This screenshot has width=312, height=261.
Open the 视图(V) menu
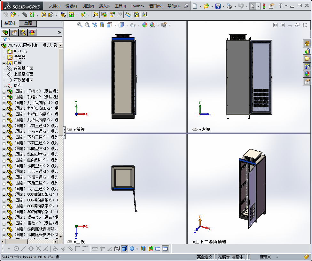point(88,6)
